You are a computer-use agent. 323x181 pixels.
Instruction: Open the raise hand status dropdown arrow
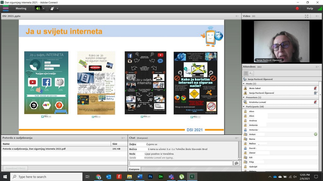tap(57, 8)
